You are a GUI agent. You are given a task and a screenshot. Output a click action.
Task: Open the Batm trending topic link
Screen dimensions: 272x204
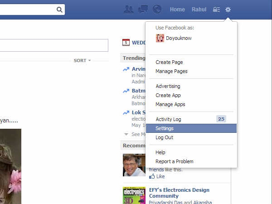pos(138,91)
